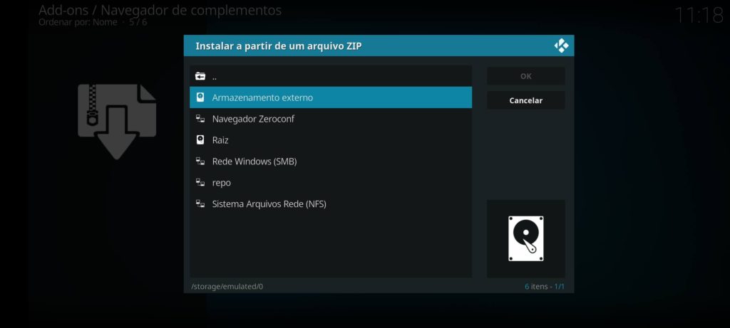
Task: Open Sistema Arquivos Rede (NFS)
Action: click(331, 204)
